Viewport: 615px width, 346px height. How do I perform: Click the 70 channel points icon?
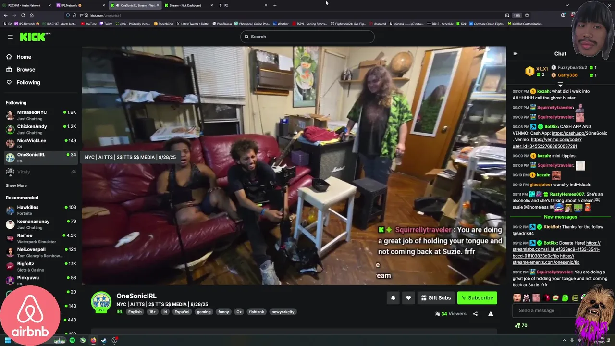[x=521, y=326]
